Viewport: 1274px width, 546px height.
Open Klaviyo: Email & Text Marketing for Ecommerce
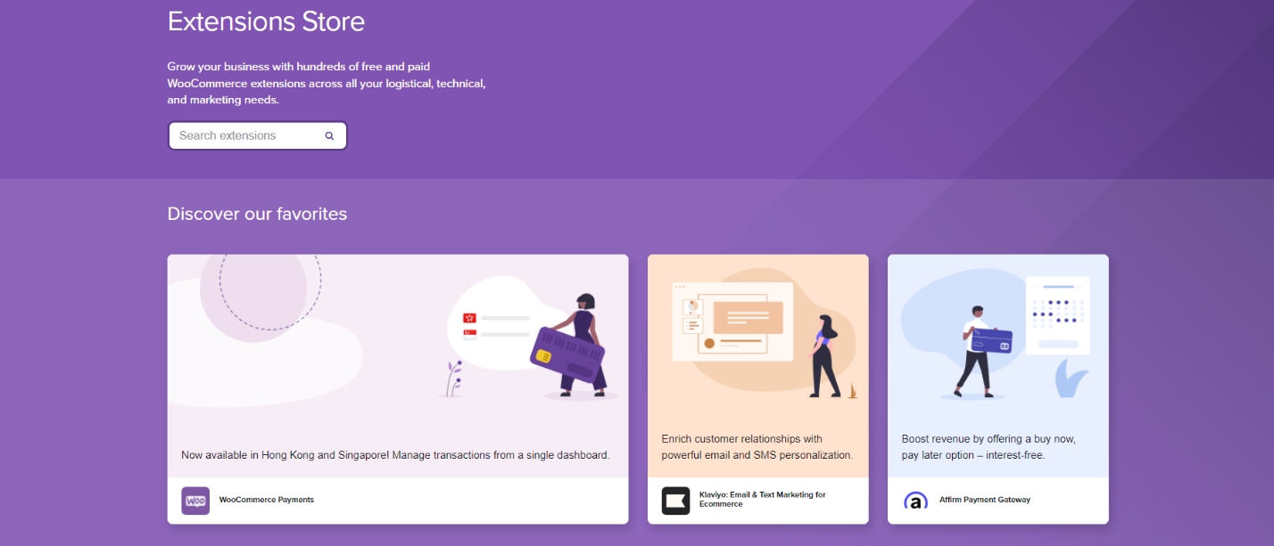pyautogui.click(x=763, y=500)
